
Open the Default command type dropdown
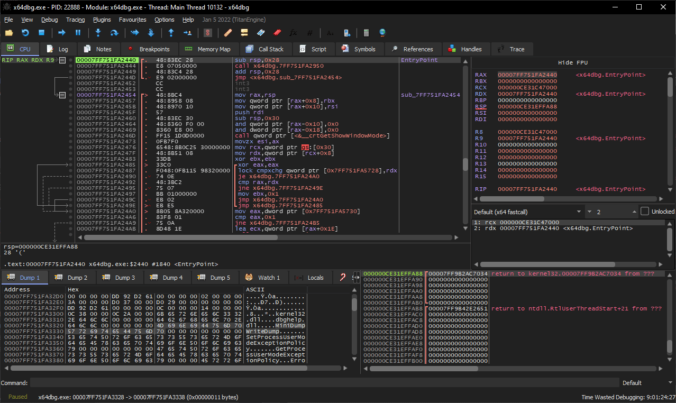click(645, 382)
